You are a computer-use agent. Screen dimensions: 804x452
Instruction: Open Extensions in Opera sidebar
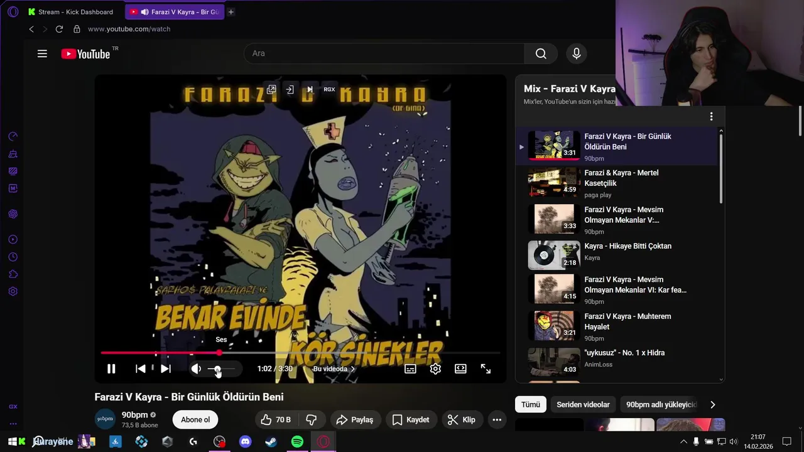tap(13, 274)
